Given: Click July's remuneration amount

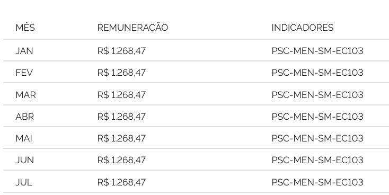Looking at the screenshot, I should point(121,182).
